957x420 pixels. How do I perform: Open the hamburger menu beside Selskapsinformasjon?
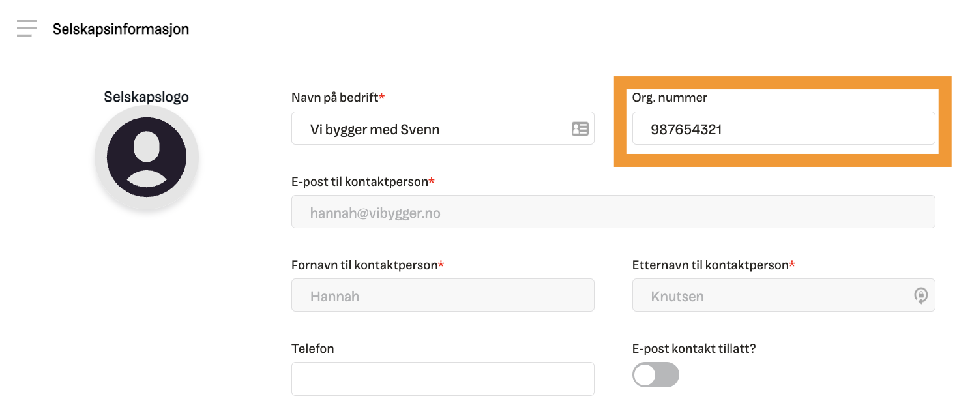[26, 28]
